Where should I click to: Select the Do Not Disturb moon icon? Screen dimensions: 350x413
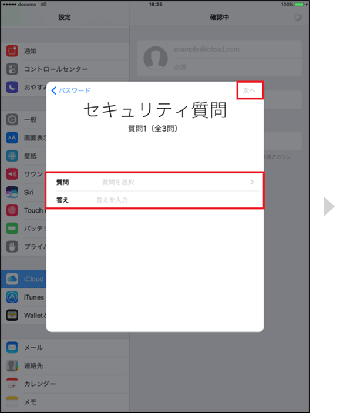pyautogui.click(x=12, y=87)
